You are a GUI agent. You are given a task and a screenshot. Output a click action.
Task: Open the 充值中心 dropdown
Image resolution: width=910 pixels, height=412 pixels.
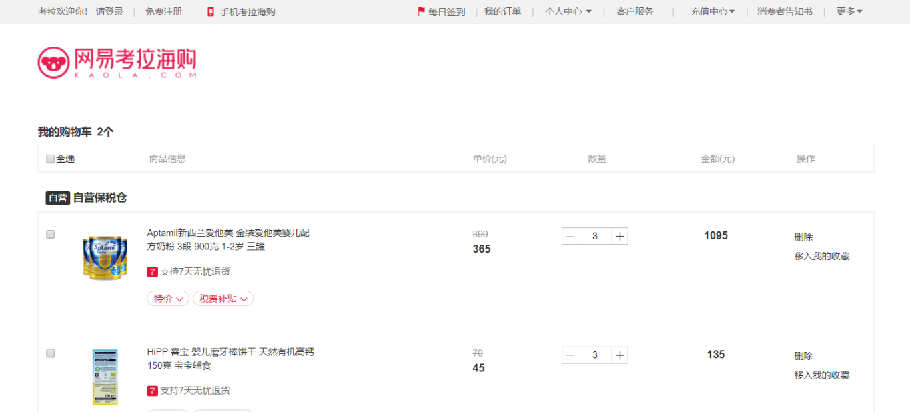tap(713, 12)
